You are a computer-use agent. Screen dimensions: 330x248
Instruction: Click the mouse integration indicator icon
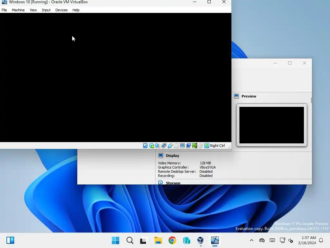(201, 146)
